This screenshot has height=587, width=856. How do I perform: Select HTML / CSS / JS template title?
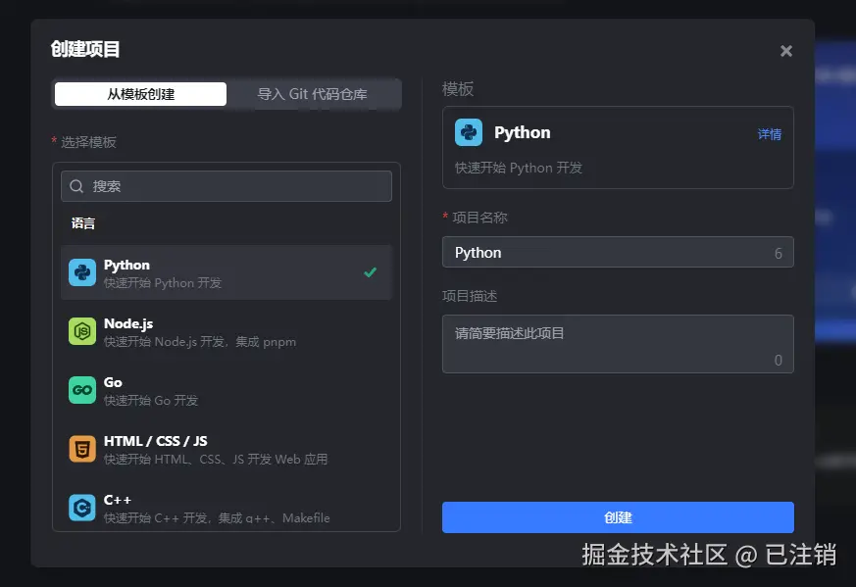156,441
